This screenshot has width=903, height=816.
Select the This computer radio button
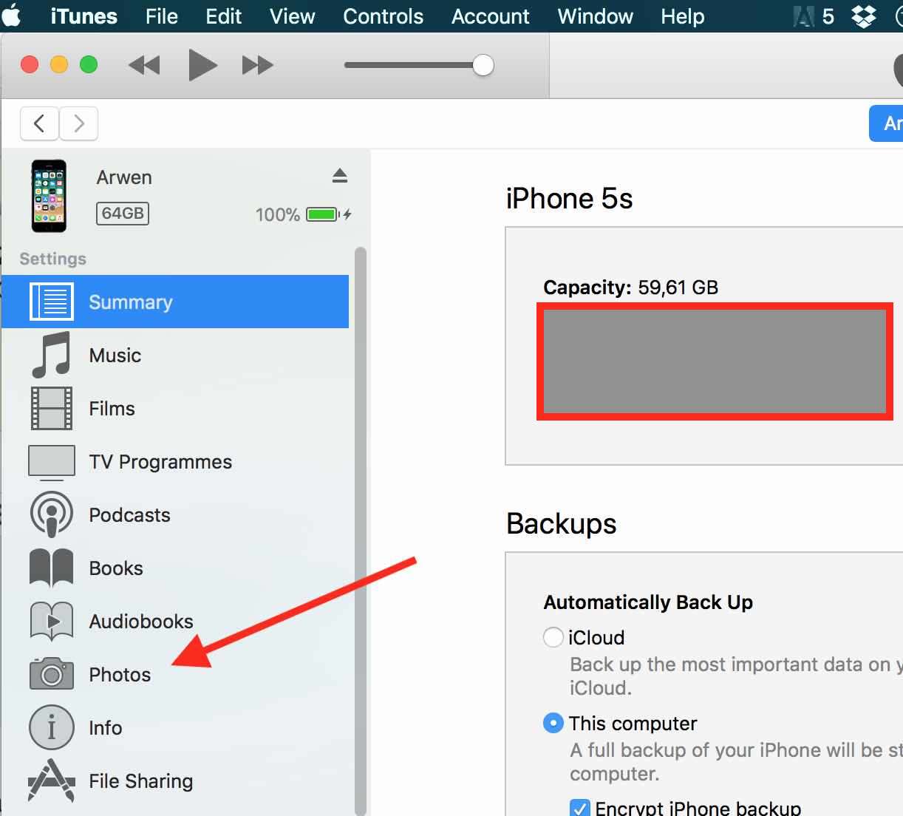553,723
